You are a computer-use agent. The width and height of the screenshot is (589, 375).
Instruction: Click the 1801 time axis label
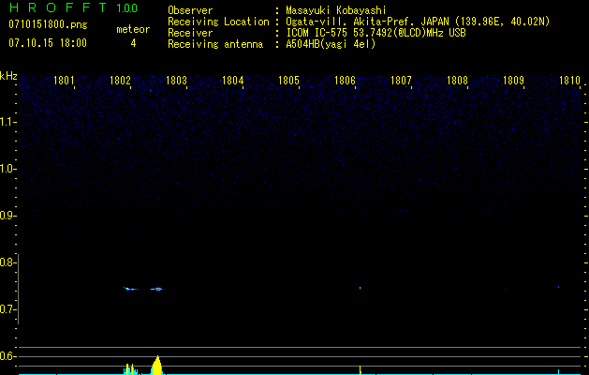pos(64,81)
